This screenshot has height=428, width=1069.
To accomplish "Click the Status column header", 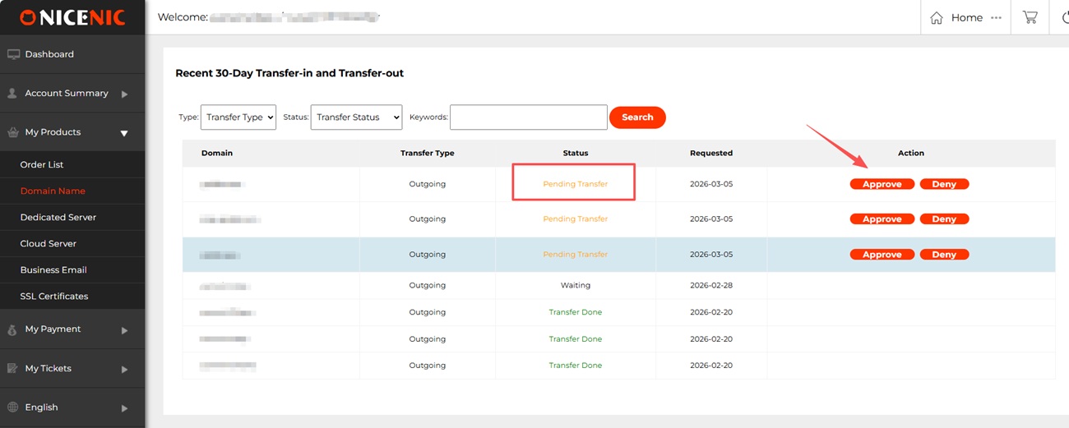I will tap(576, 153).
